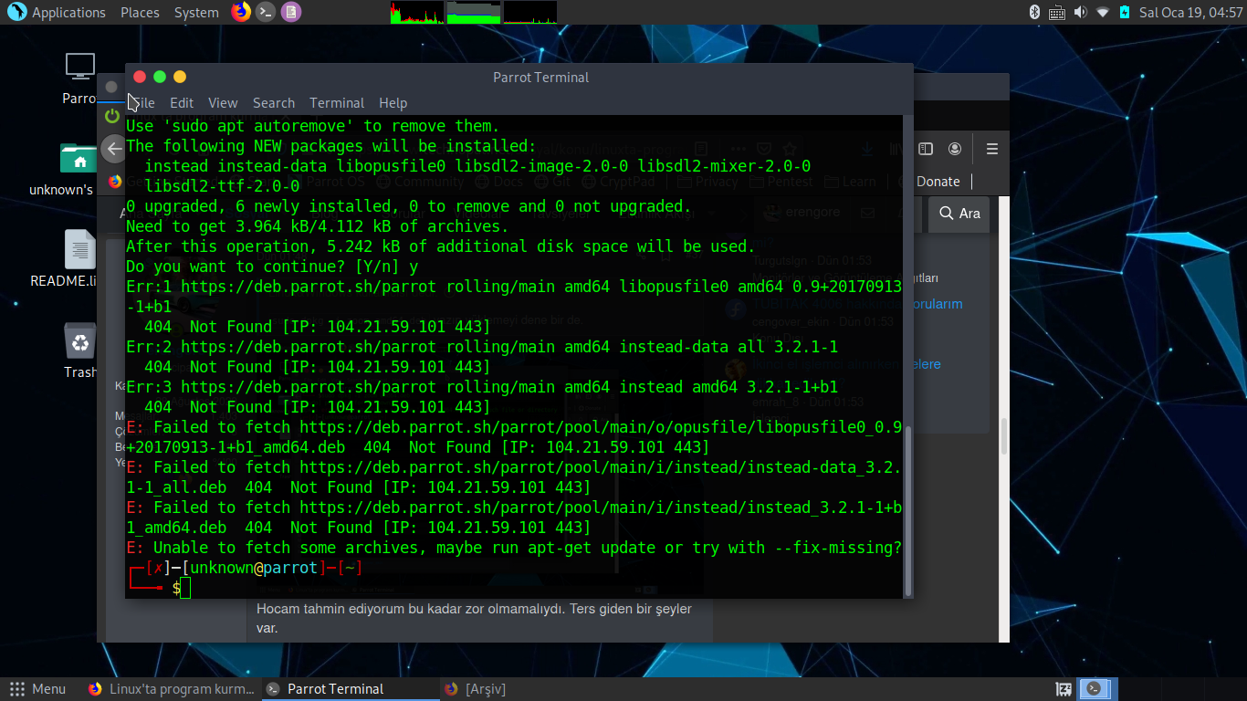
Task: Open the Places menu in top panel
Action: pyautogui.click(x=140, y=13)
